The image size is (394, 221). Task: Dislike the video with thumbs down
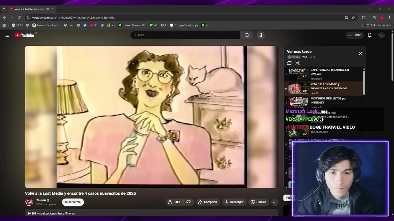(188, 202)
